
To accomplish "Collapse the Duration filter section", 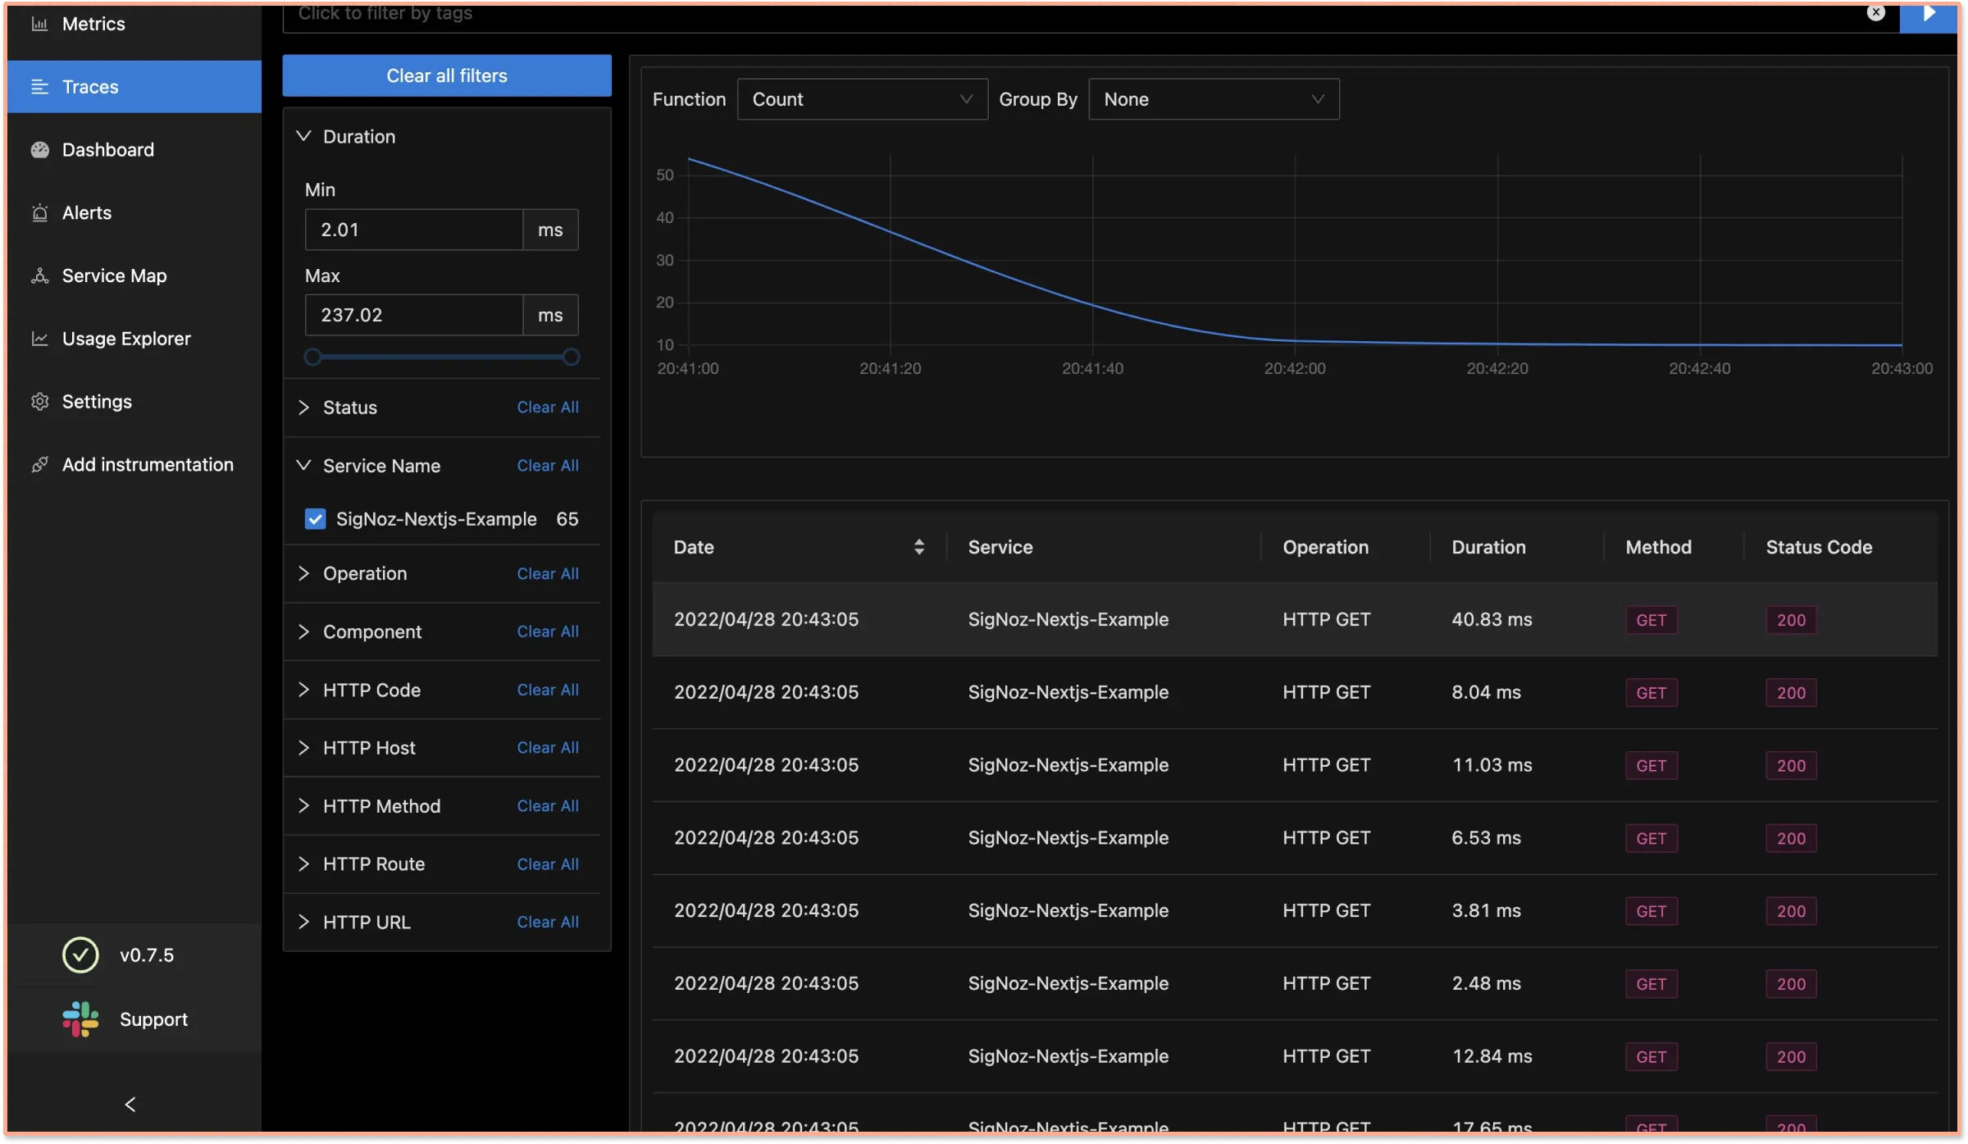I will tap(303, 136).
